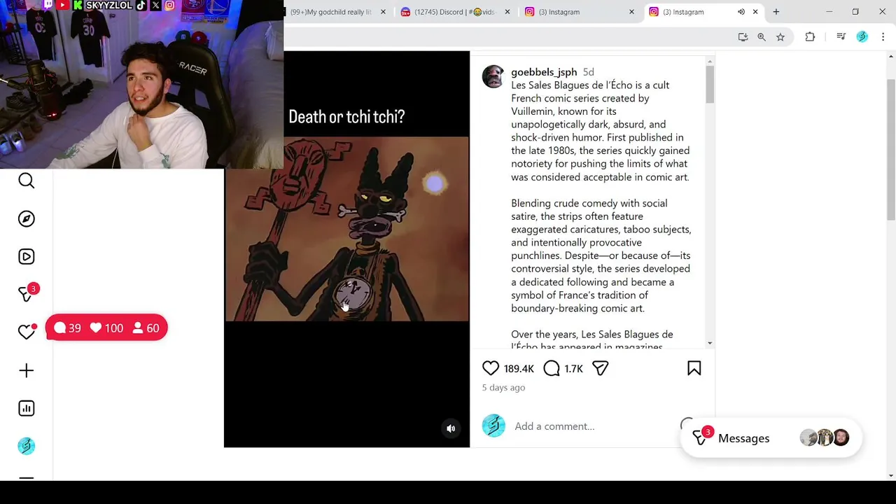Open the Explore compass icon
Viewport: 896px width, 504px height.
(26, 219)
